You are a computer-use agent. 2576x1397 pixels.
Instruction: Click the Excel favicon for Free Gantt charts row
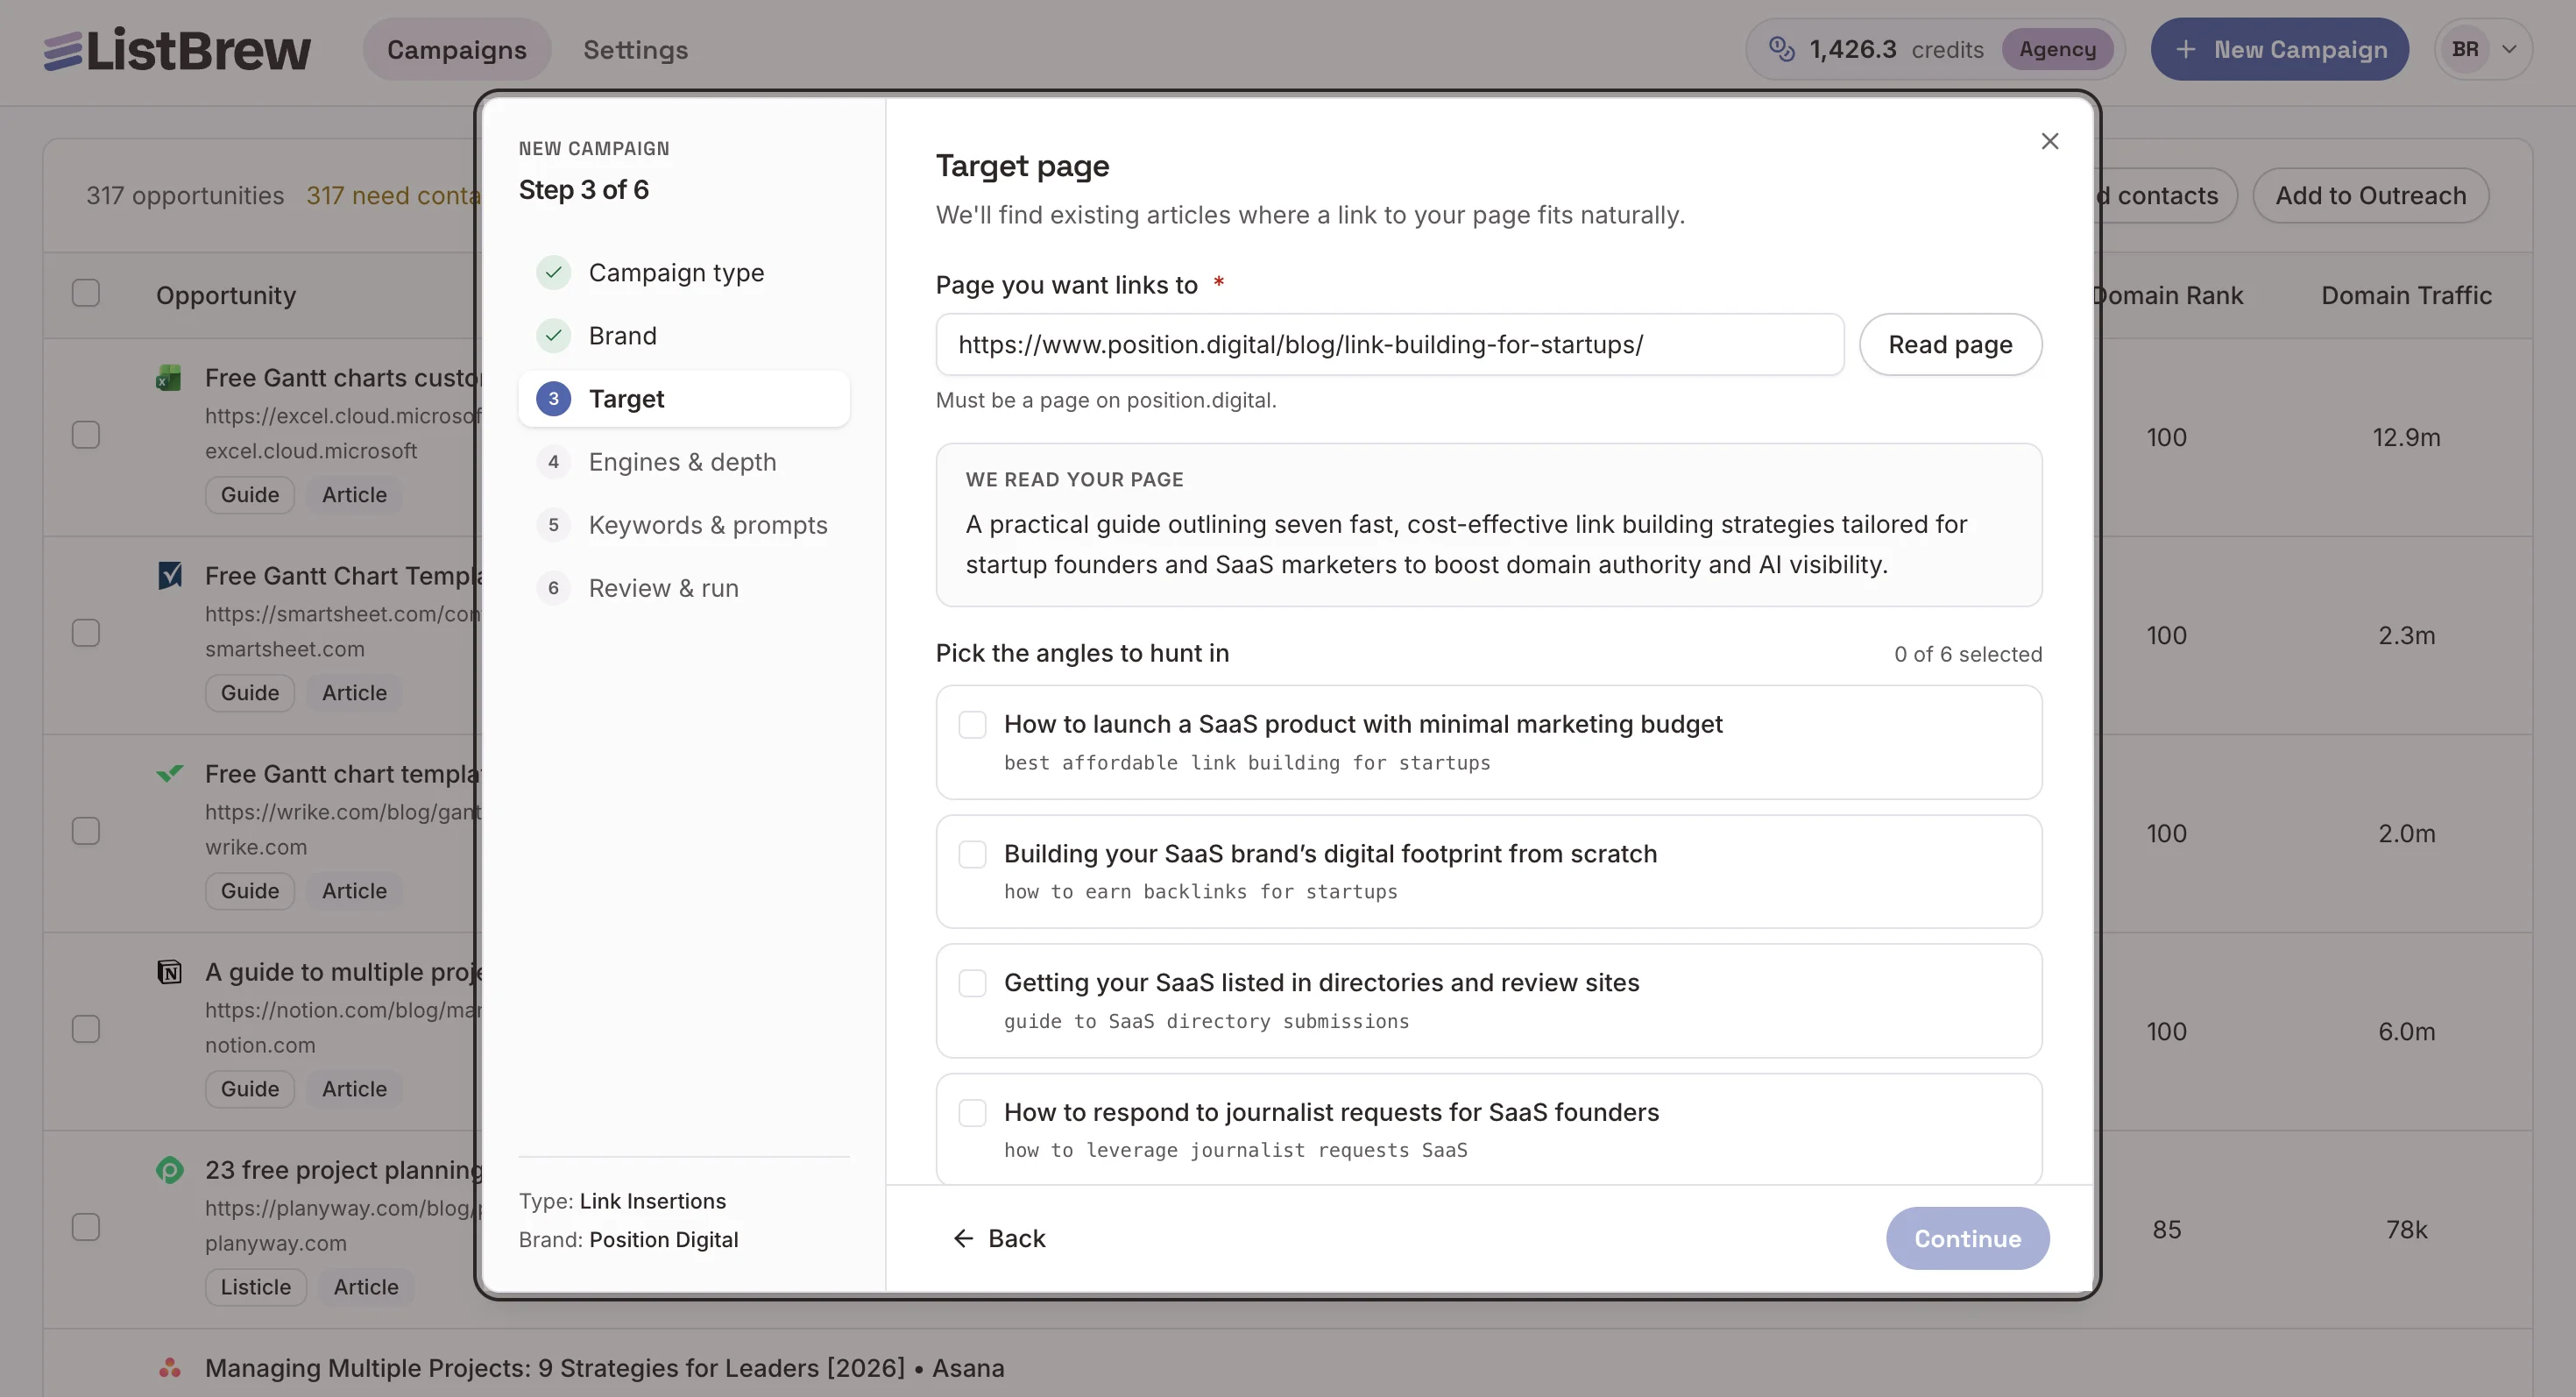[169, 378]
